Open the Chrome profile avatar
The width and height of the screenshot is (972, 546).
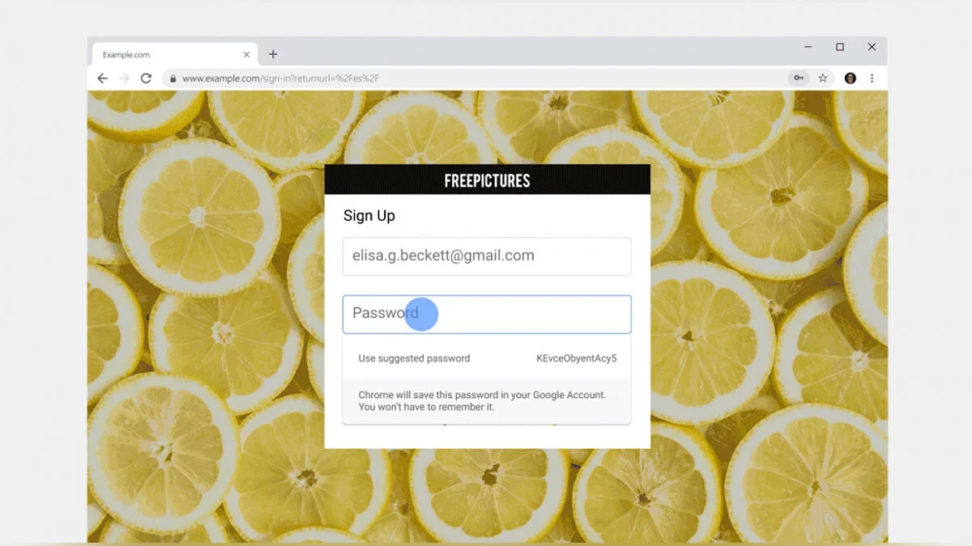coord(850,78)
